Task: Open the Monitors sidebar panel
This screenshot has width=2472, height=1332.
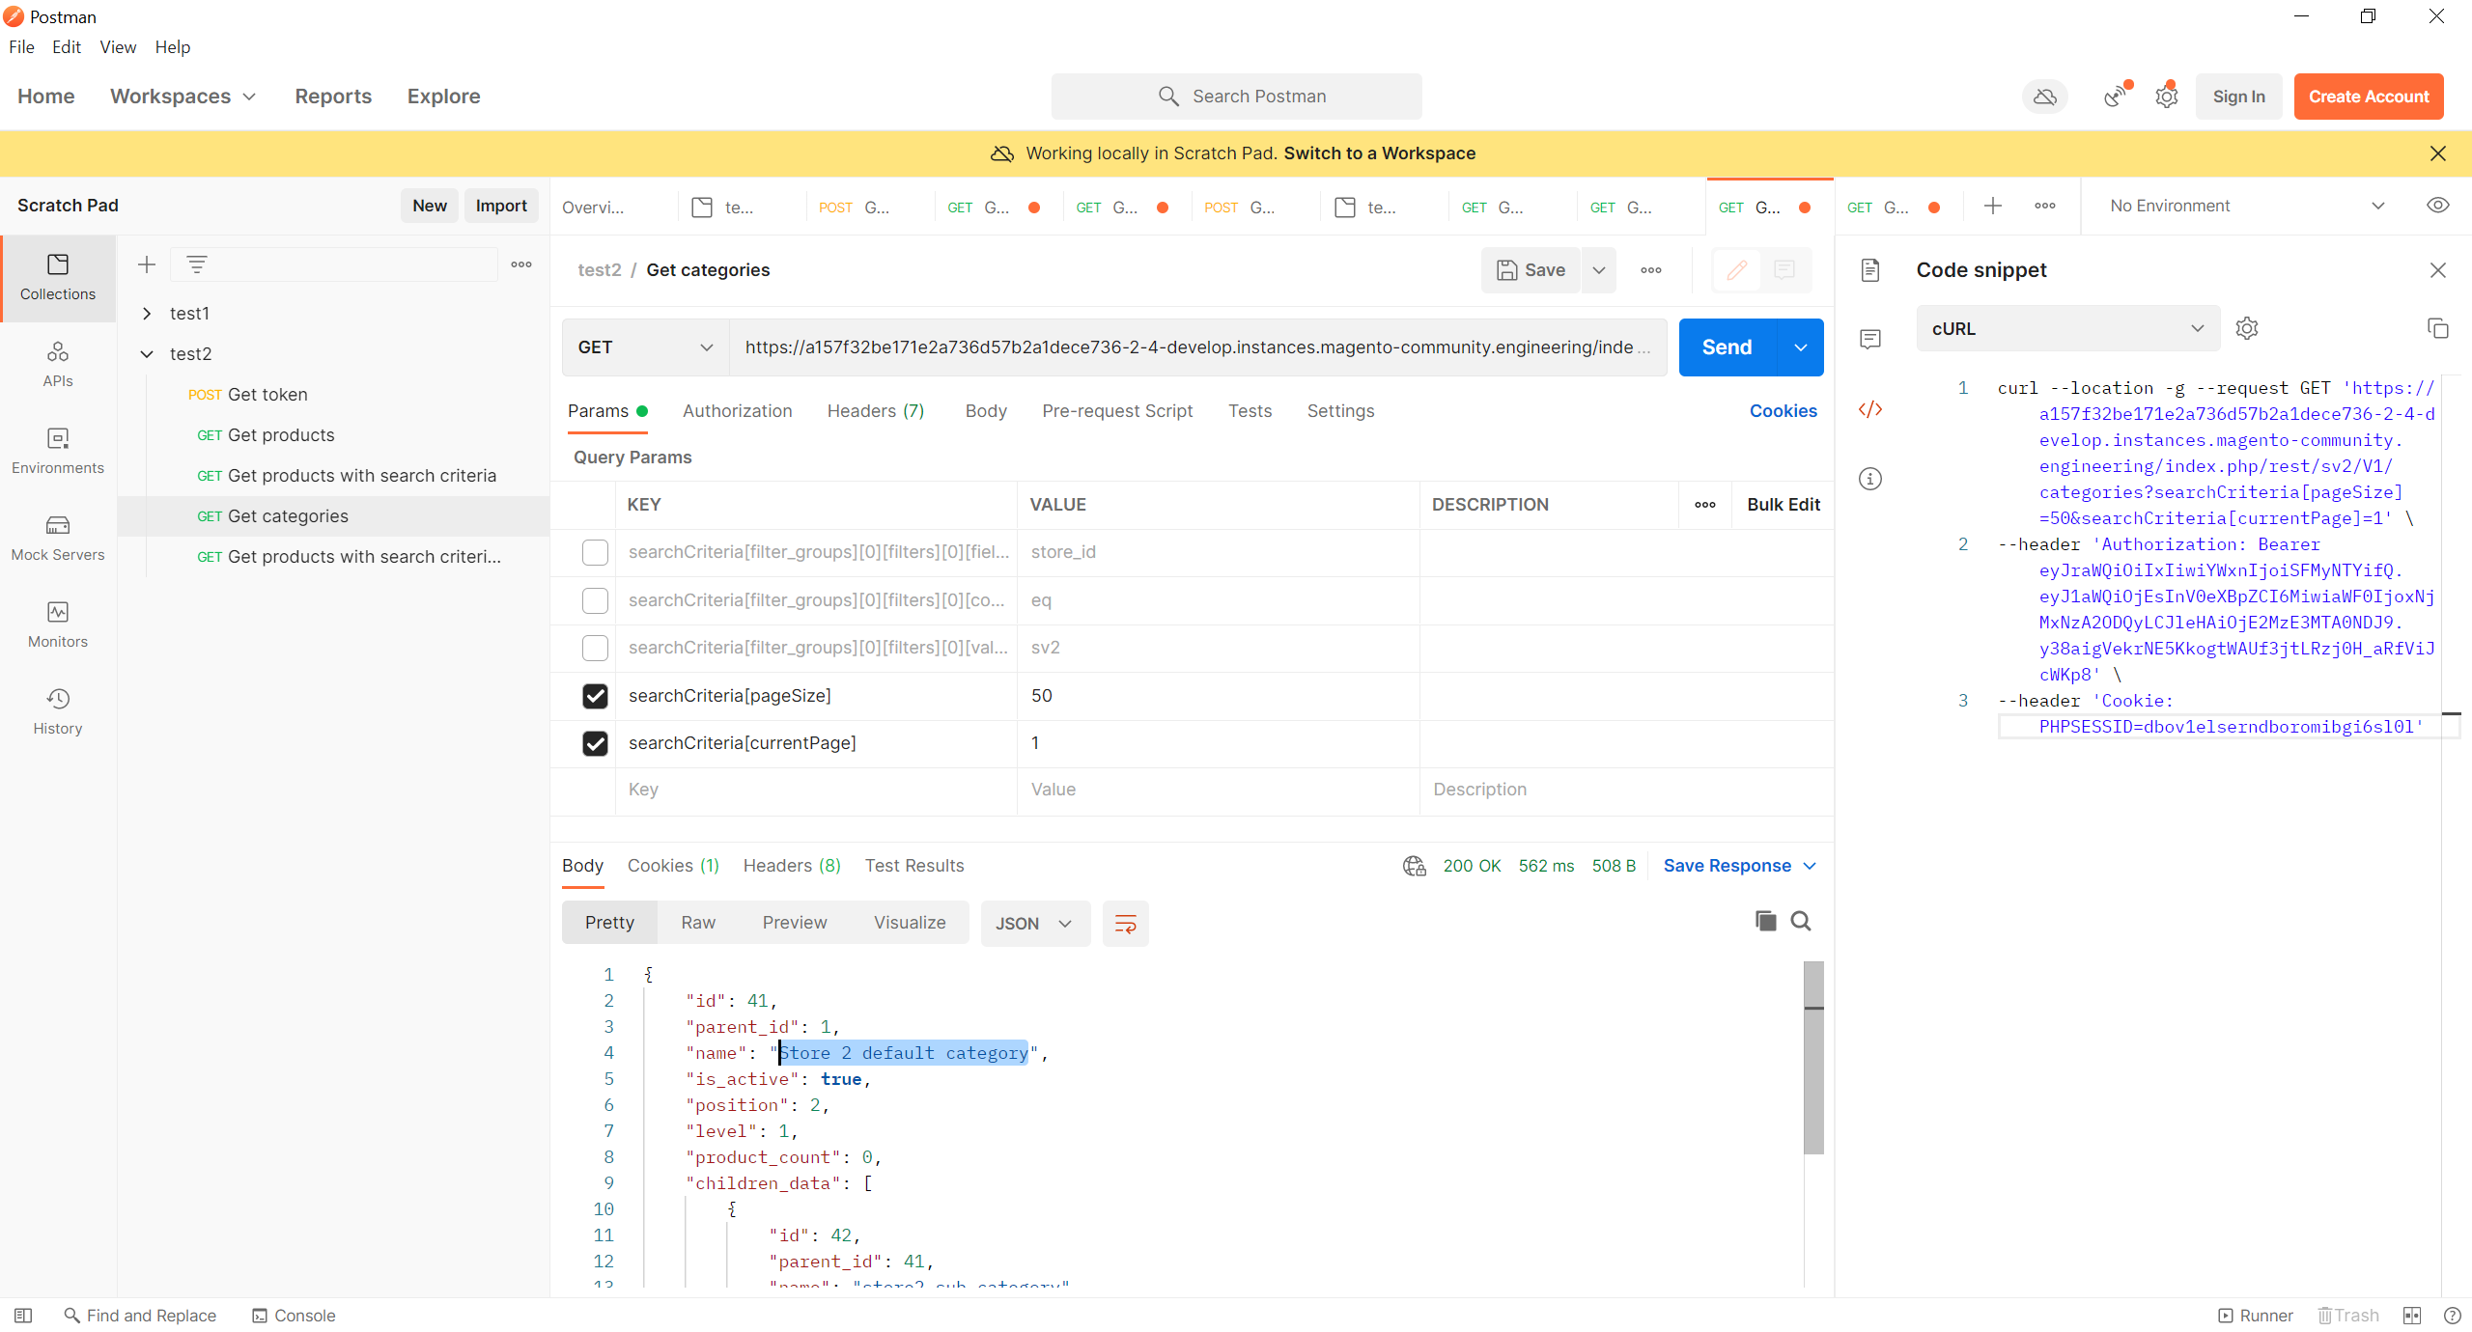Action: [58, 624]
